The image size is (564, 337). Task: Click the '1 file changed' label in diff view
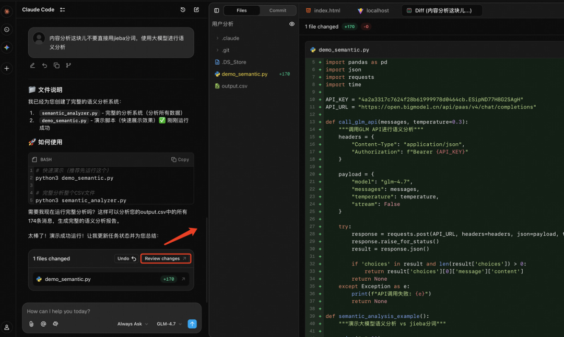click(x=322, y=27)
